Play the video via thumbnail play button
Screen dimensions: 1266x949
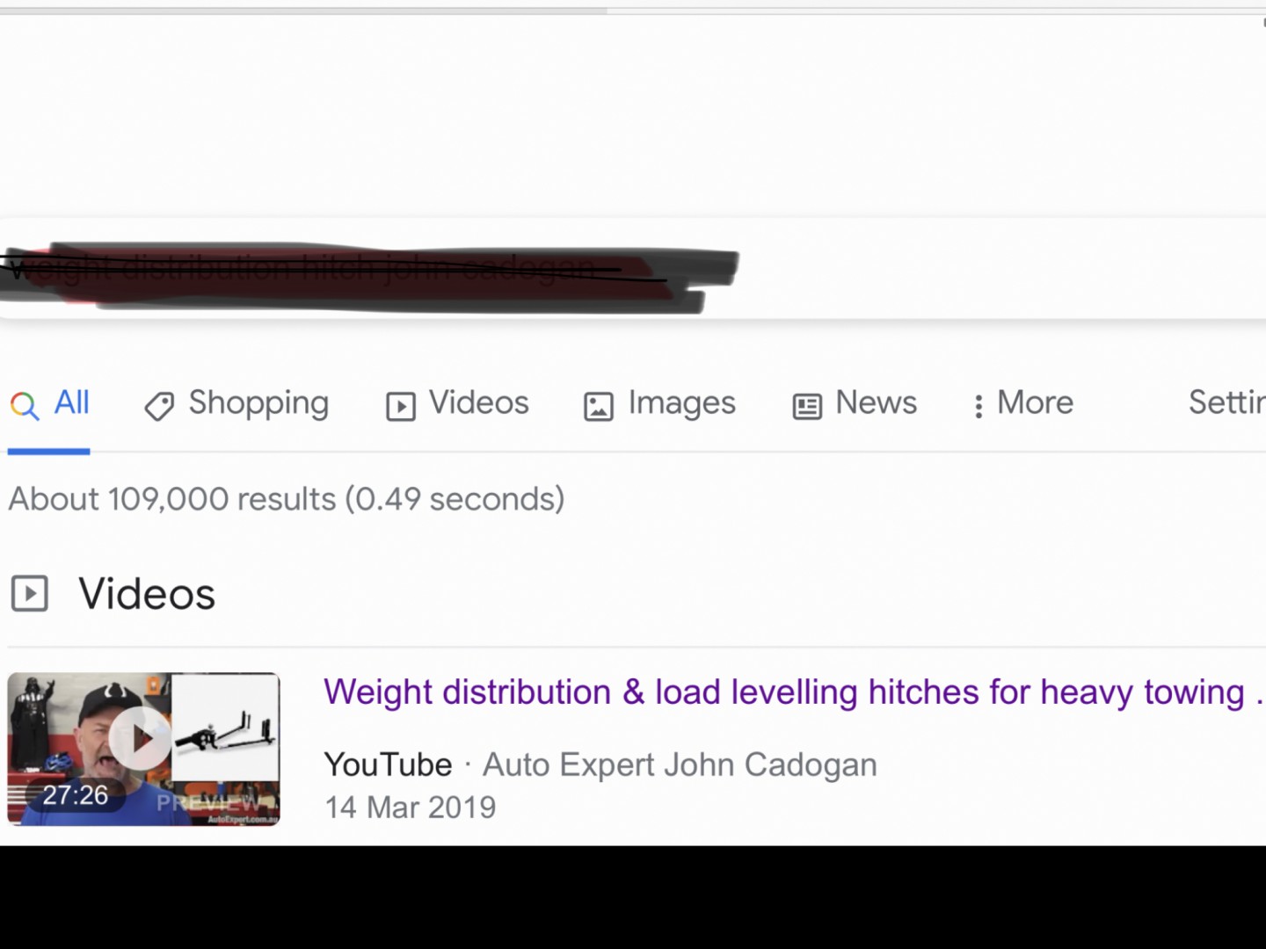[x=142, y=739]
